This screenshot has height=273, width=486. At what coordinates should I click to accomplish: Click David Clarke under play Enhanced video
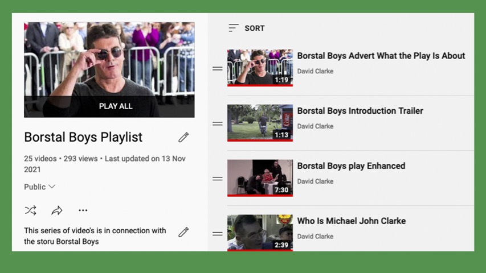(x=315, y=181)
